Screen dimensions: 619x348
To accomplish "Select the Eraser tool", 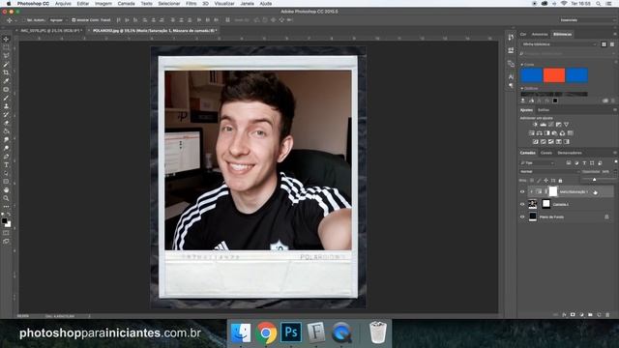I will tap(6, 123).
